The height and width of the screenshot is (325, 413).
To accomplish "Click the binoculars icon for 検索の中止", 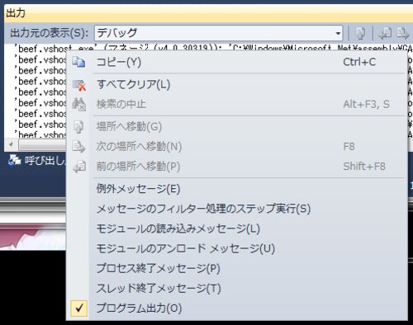I will point(79,105).
